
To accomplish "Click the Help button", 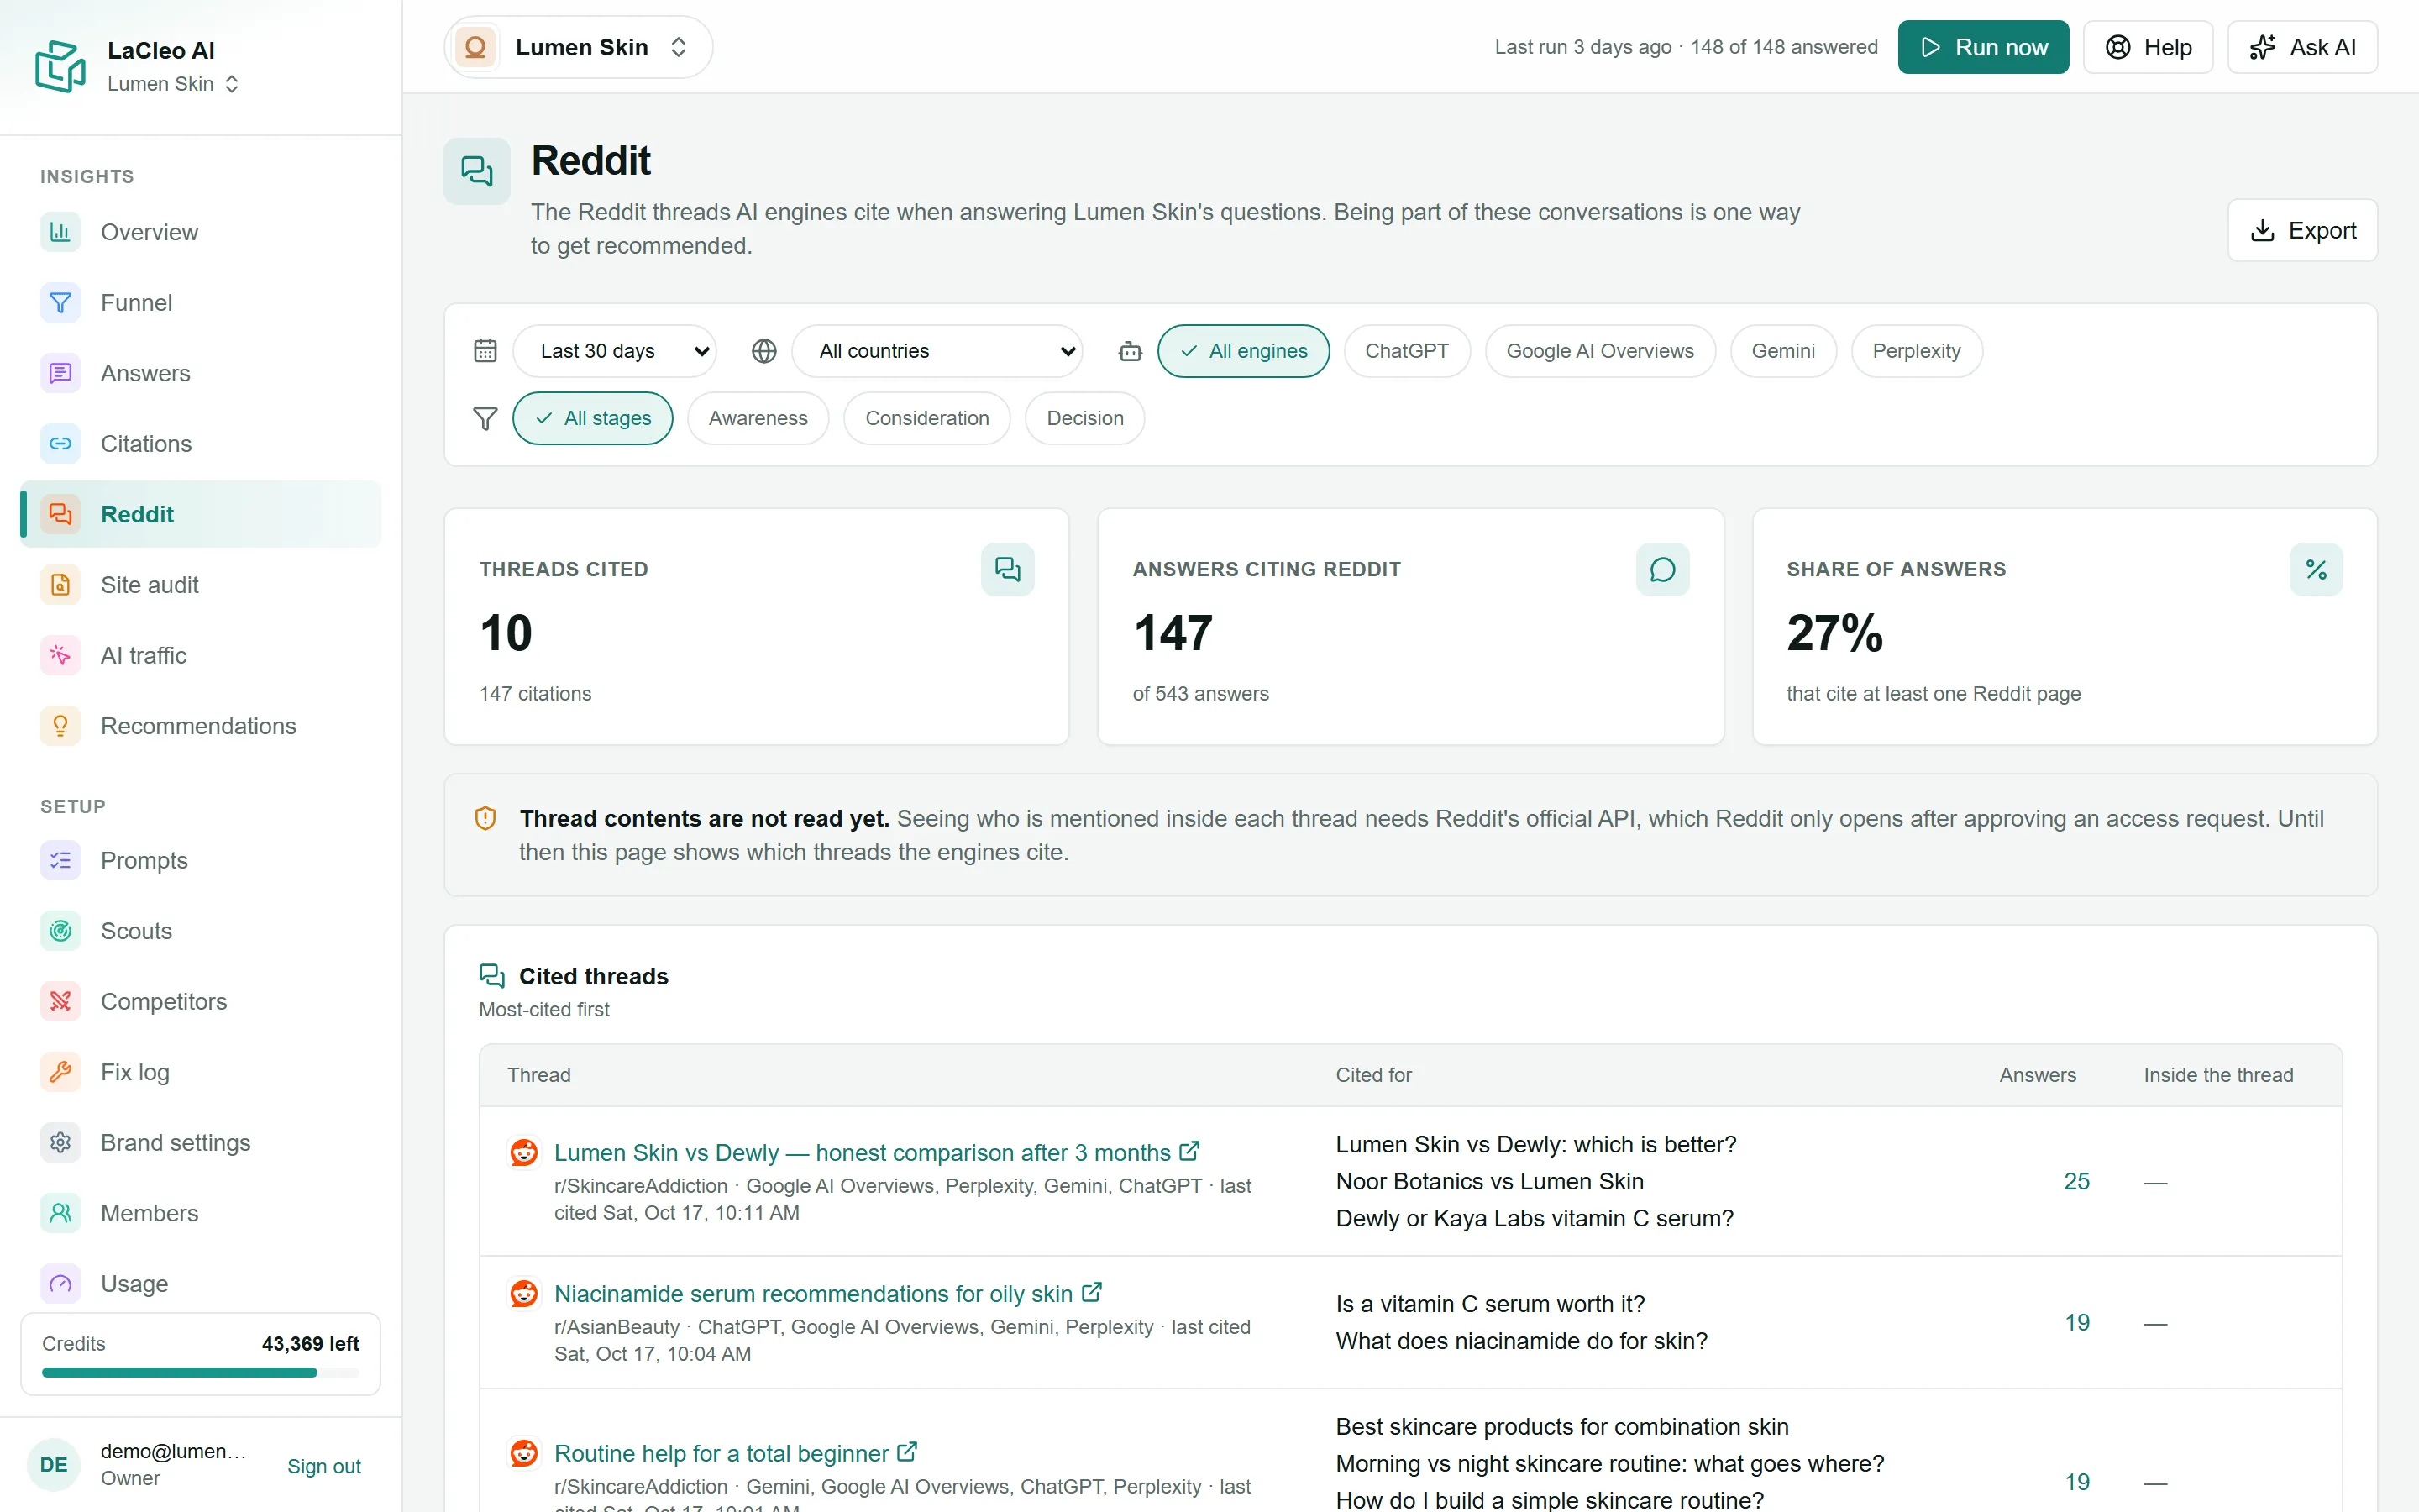I will pyautogui.click(x=2148, y=47).
